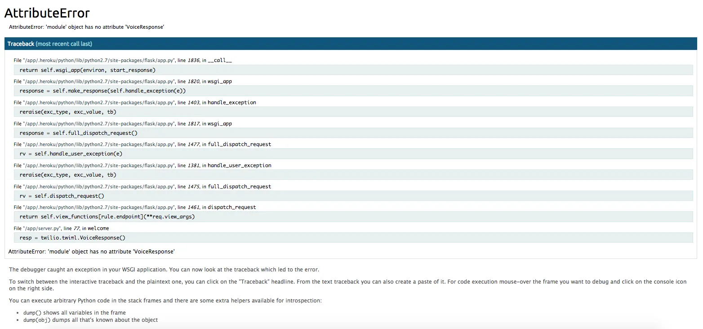The width and height of the screenshot is (703, 329).
Task: Select code line "response = self.full_dispatch_request()"
Action: [353, 133]
